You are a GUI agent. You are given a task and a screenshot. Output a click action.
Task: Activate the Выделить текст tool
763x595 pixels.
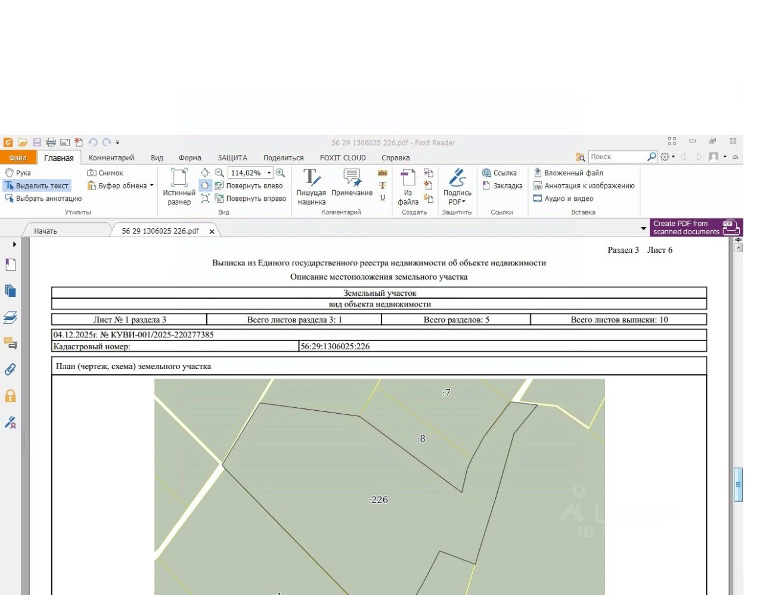(x=37, y=186)
